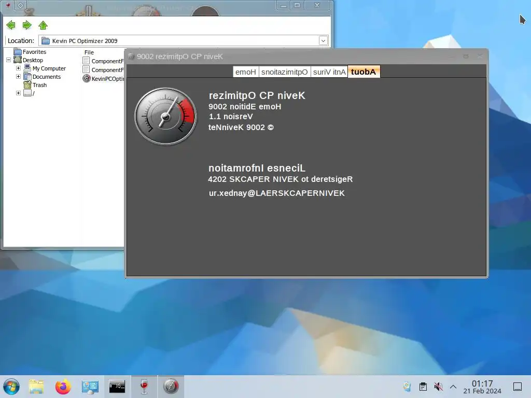Click the 'ur.xednay@LAERSKCAPERNIVEK' email text

point(277,193)
